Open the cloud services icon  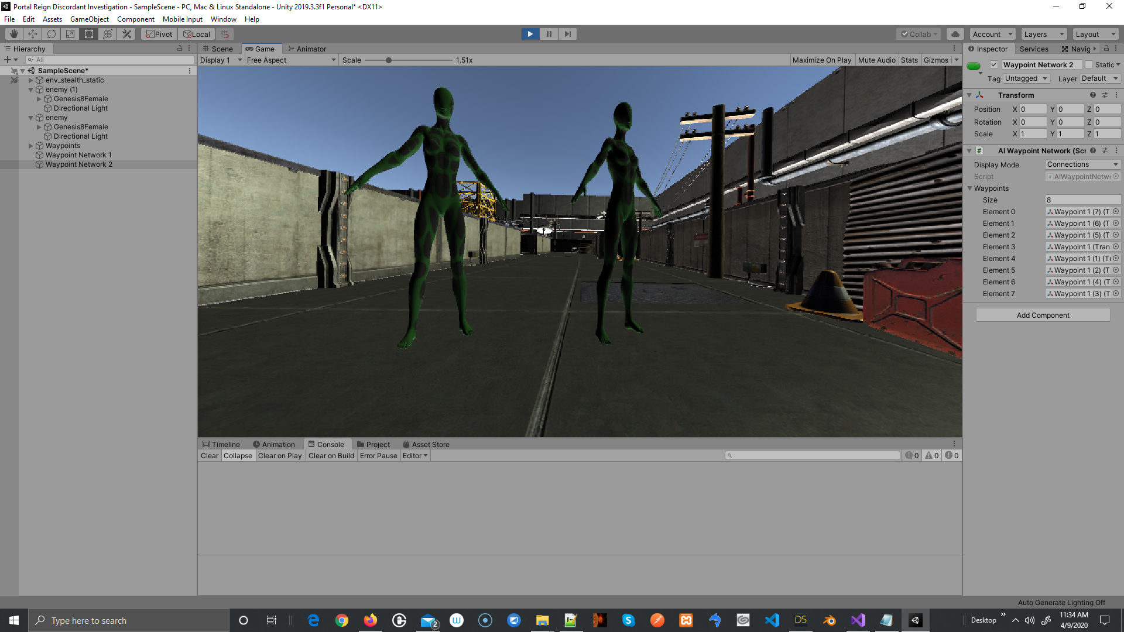click(x=955, y=34)
